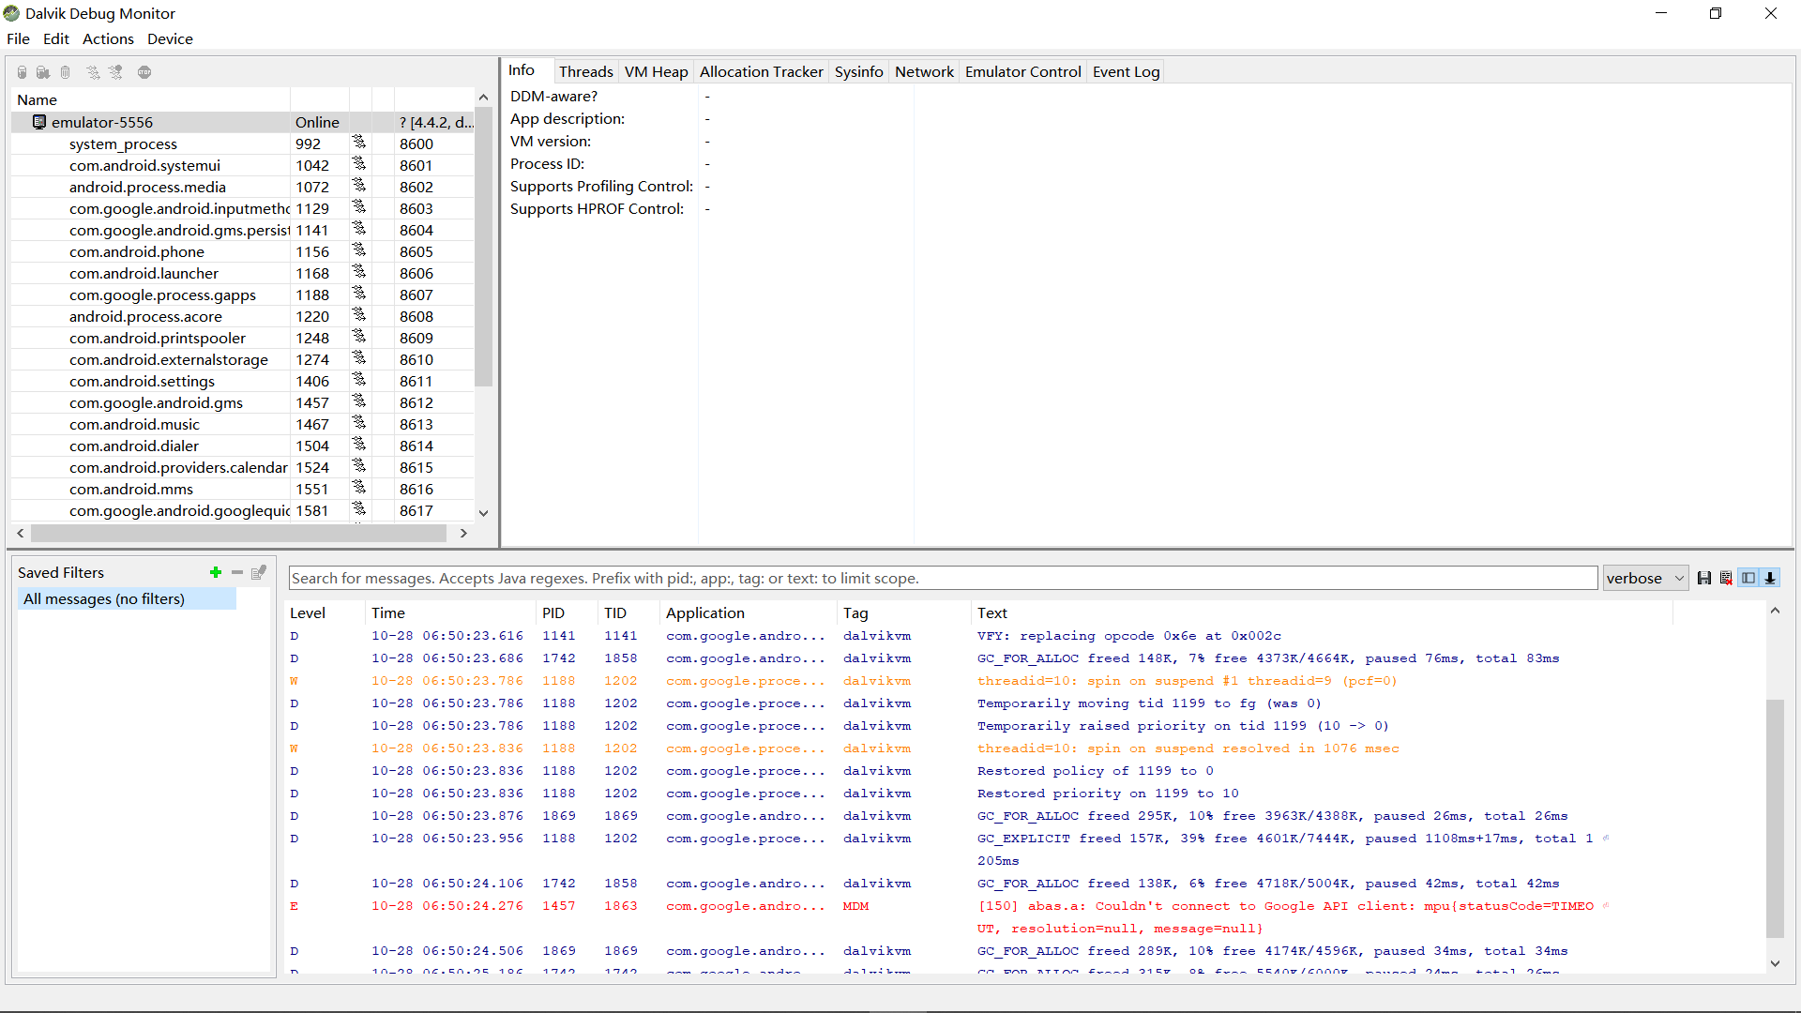Click the edit logcat filter icon
Screen dimensions: 1801x1013
click(259, 572)
